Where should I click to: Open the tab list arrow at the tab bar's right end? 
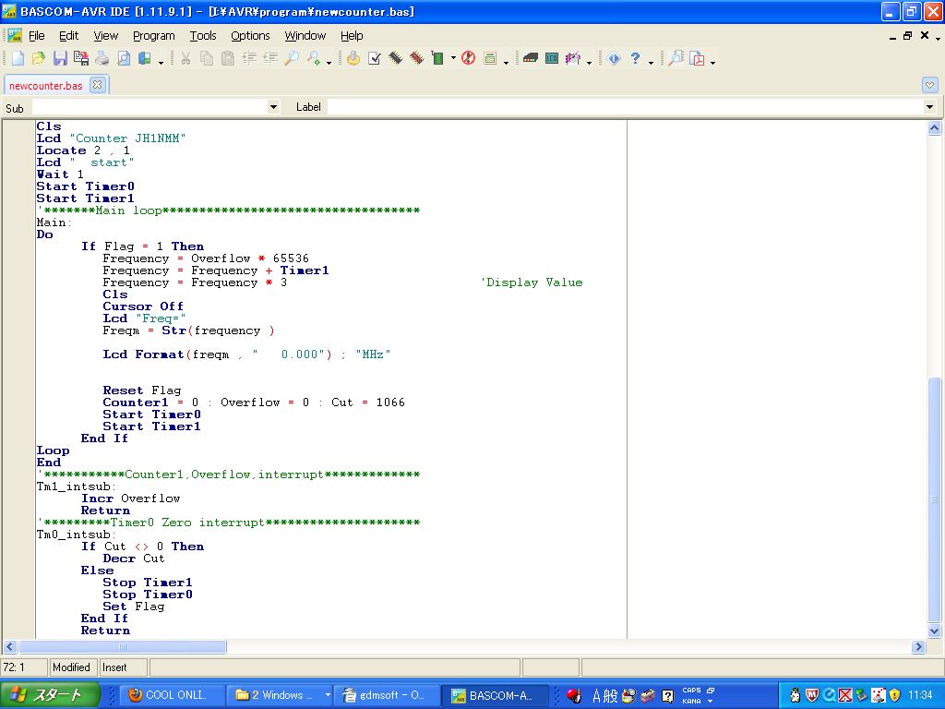tap(929, 85)
